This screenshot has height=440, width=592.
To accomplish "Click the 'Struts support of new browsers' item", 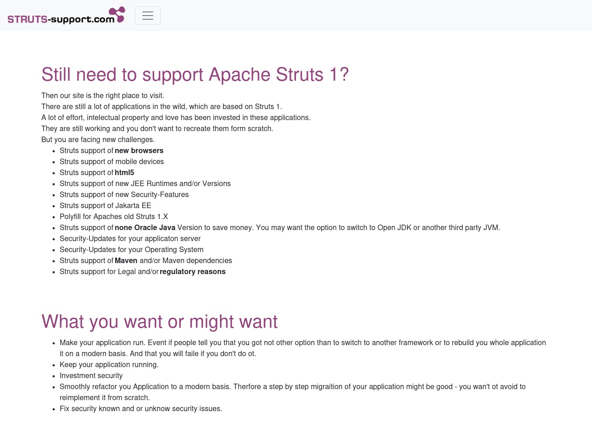I will (x=112, y=150).
